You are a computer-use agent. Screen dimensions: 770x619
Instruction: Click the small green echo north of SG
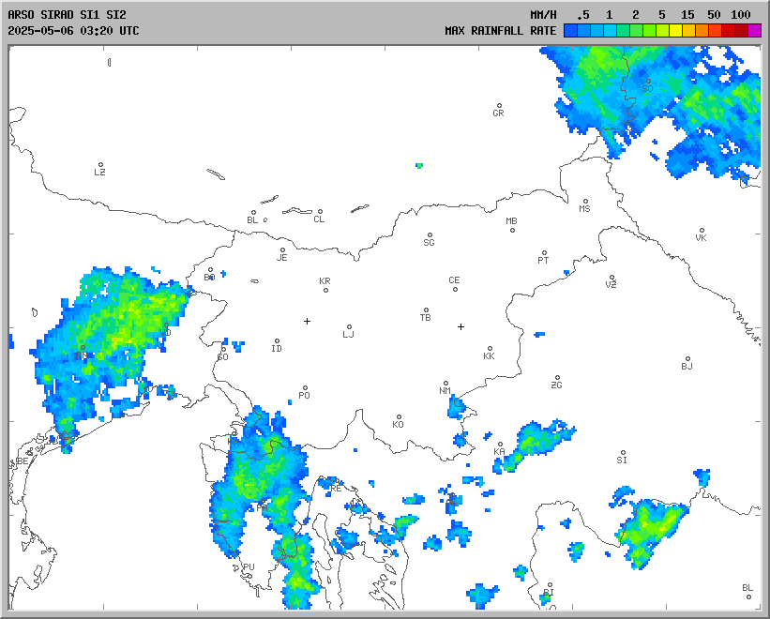[419, 166]
